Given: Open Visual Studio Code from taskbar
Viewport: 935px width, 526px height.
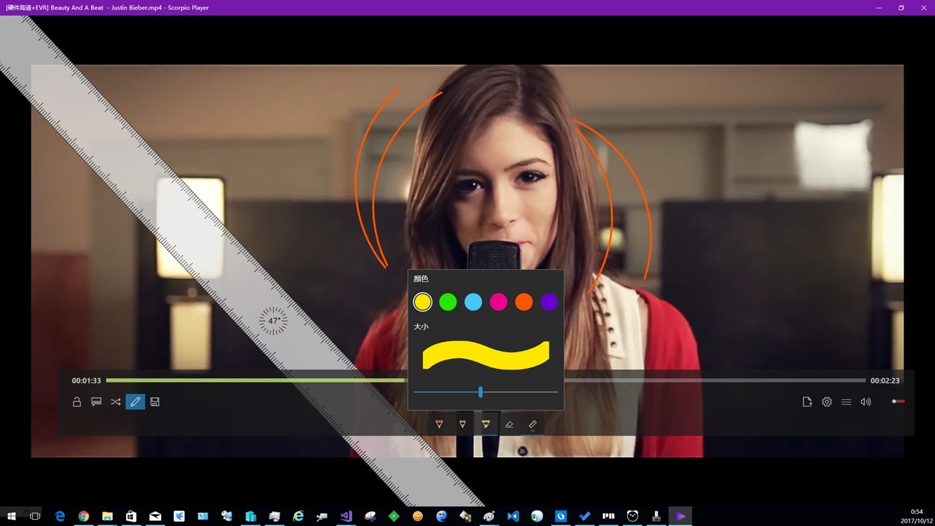Looking at the screenshot, I should [x=513, y=516].
